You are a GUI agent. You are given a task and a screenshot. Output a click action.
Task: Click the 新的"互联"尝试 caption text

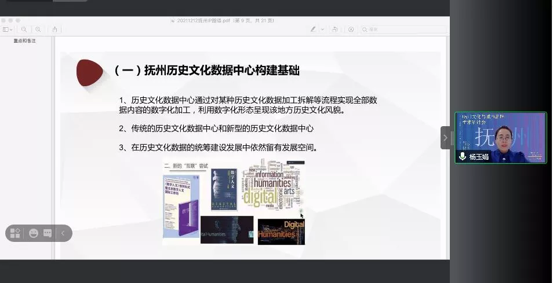coord(186,166)
